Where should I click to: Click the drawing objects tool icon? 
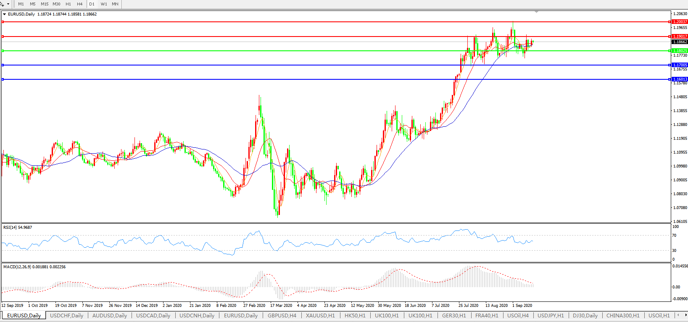[2, 4]
